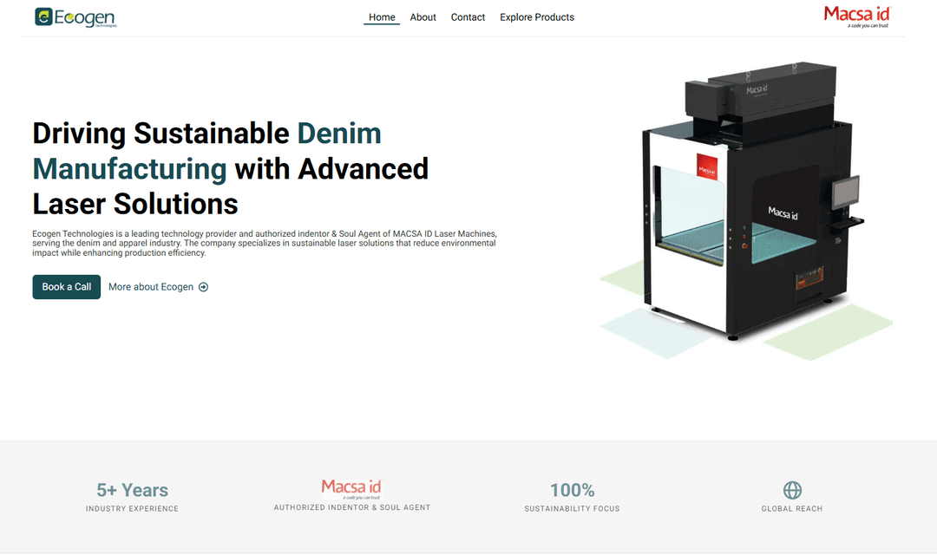Click the red Macsa badge on the machine
This screenshot has width=937, height=555.
[x=707, y=166]
